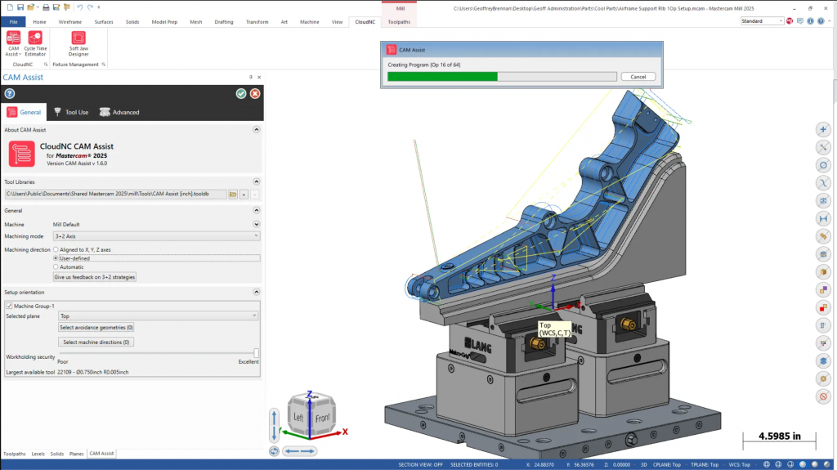
Task: Print using the printer icon
Action: [x=46, y=7]
